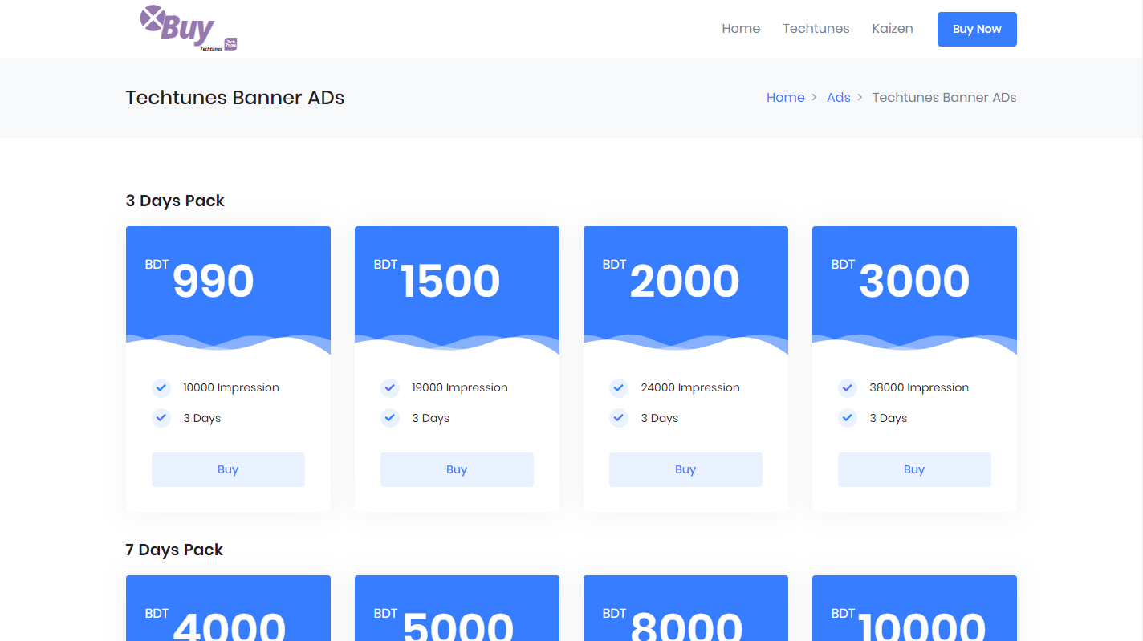Click 3 Days checkmark in BDT 990 card
Image resolution: width=1143 pixels, height=641 pixels.
click(161, 418)
